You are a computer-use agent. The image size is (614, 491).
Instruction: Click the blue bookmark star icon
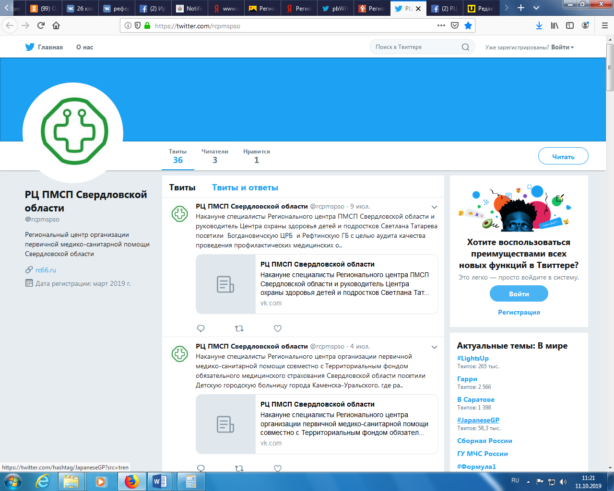(x=468, y=25)
